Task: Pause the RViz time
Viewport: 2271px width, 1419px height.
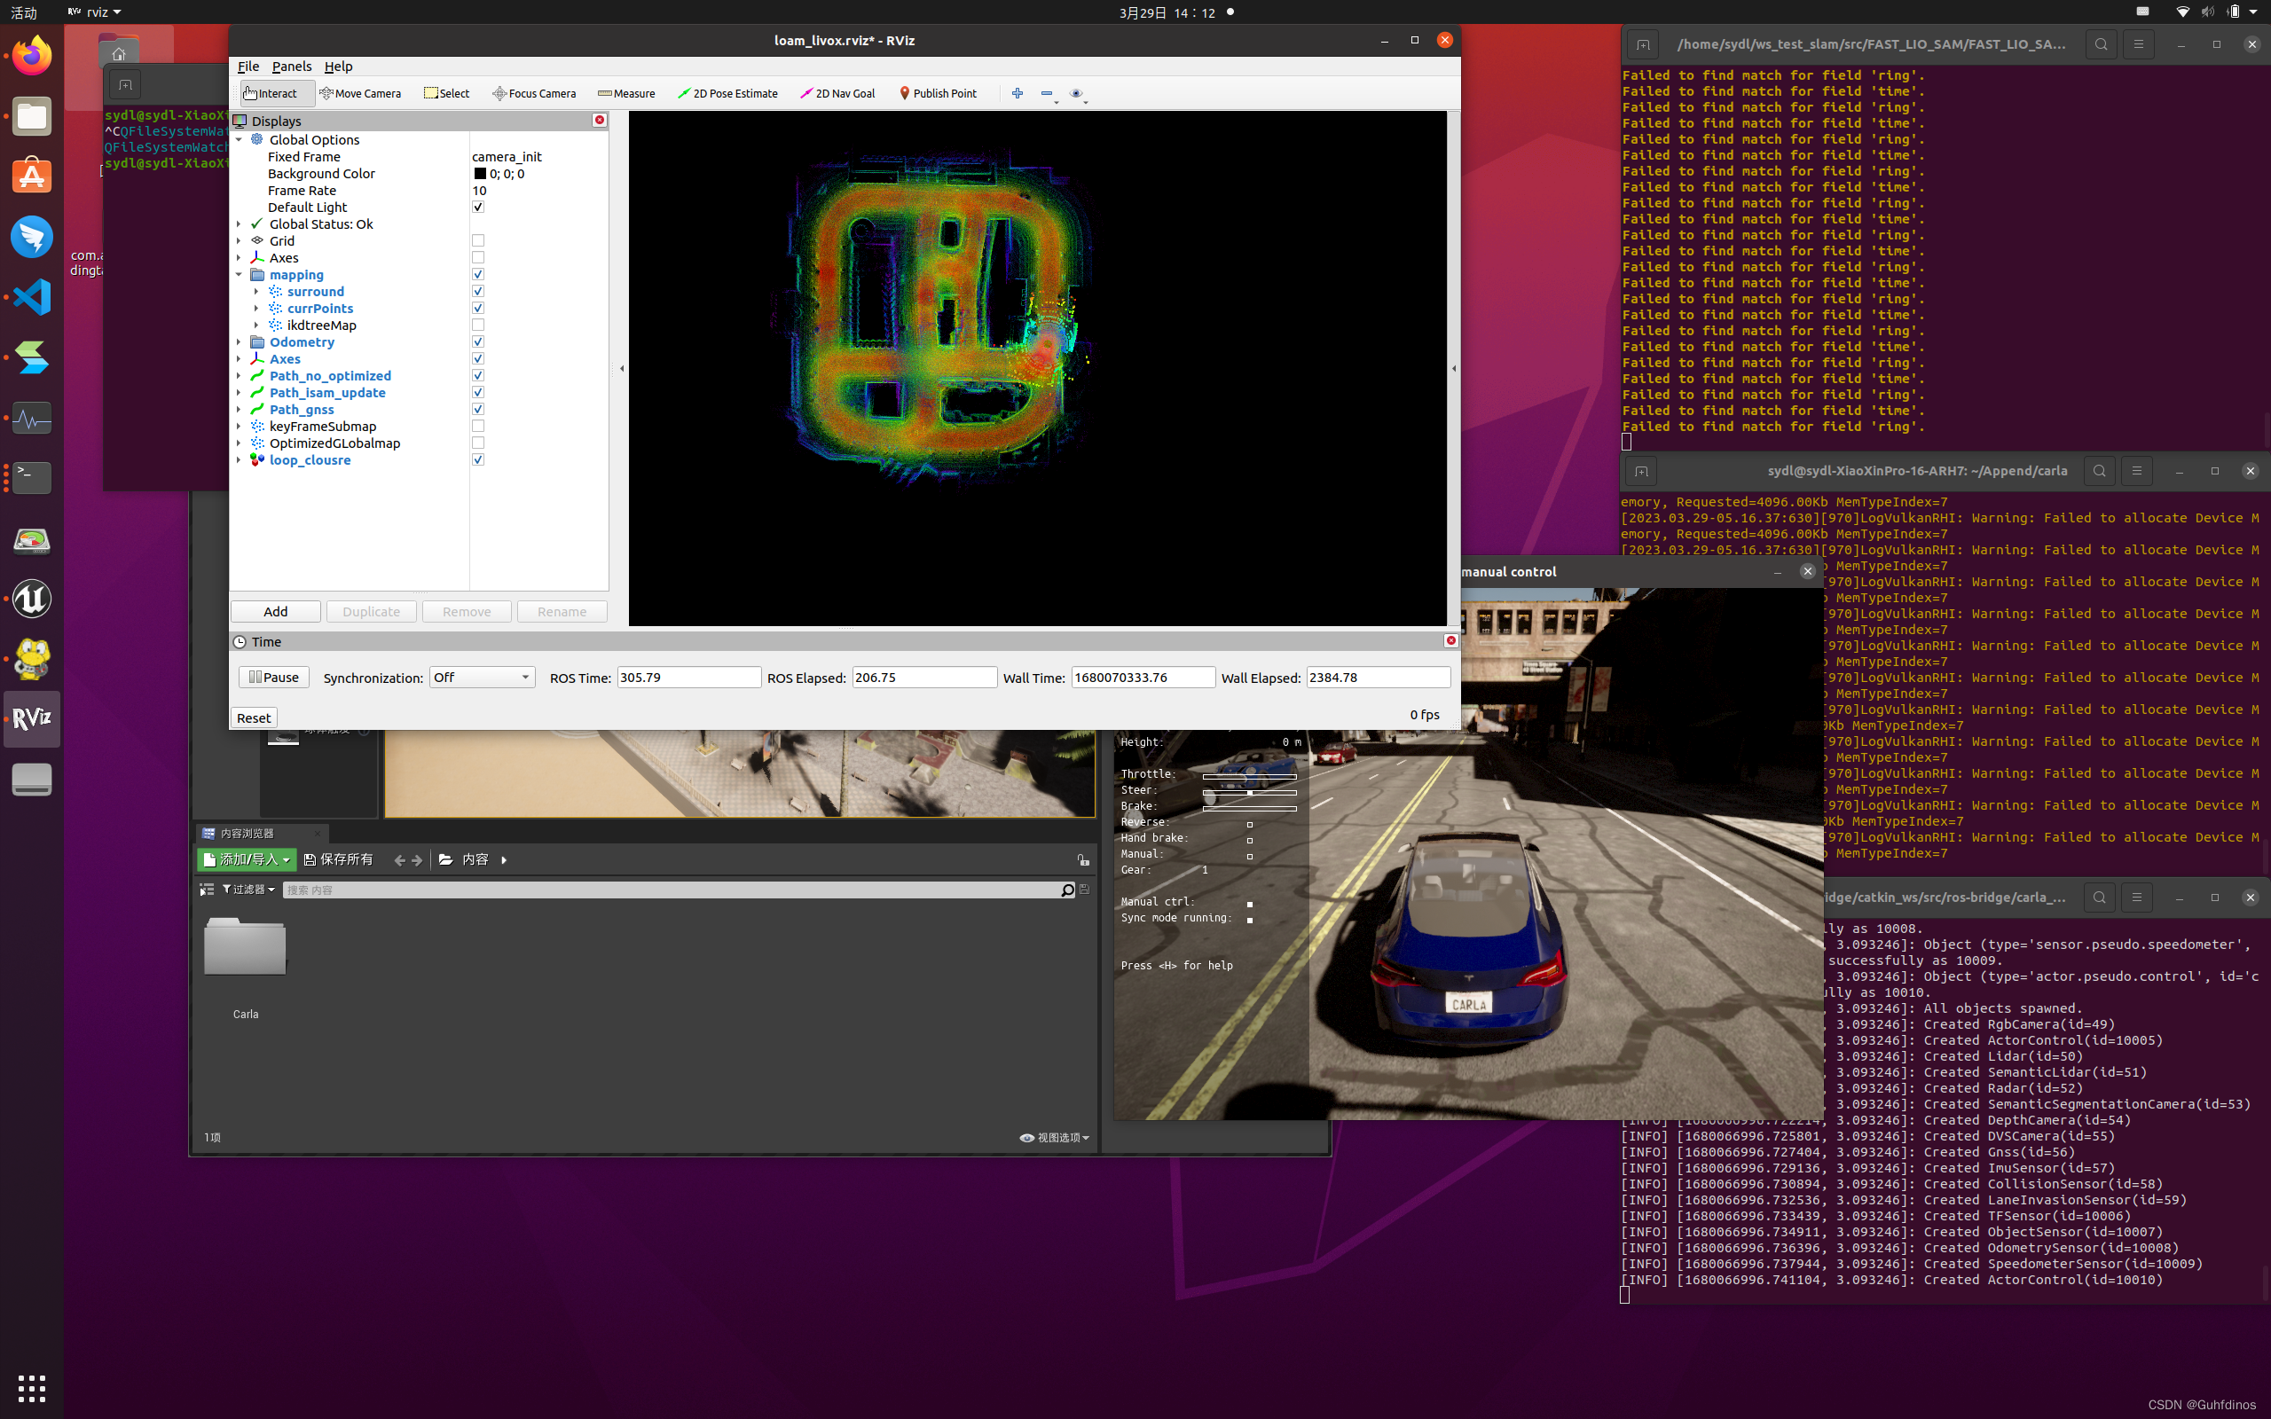Action: click(x=274, y=677)
